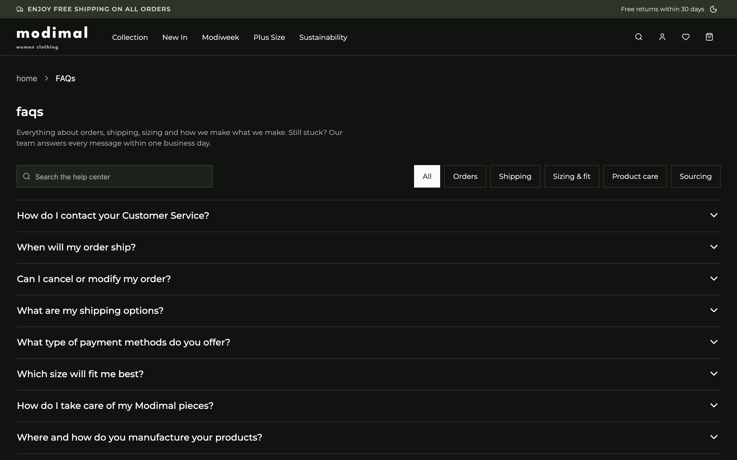This screenshot has width=737, height=460.
Task: Click the Modimal logo
Action: (52, 37)
